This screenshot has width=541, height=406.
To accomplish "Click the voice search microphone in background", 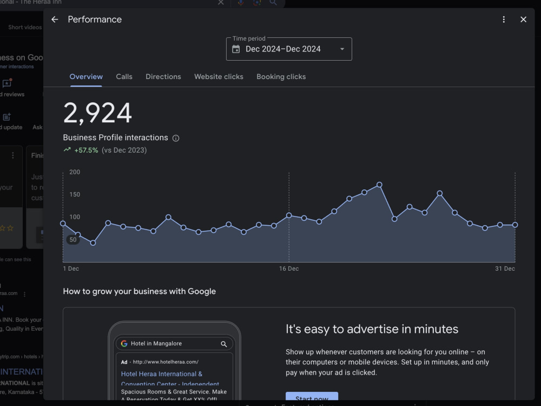I will coord(241,3).
